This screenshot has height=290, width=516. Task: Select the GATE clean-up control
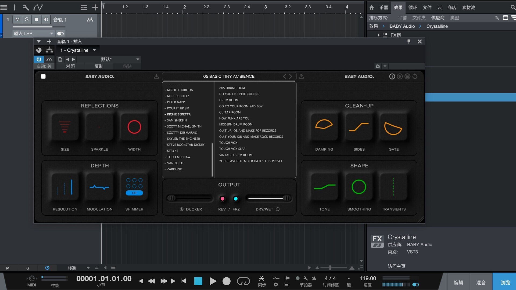pyautogui.click(x=393, y=127)
